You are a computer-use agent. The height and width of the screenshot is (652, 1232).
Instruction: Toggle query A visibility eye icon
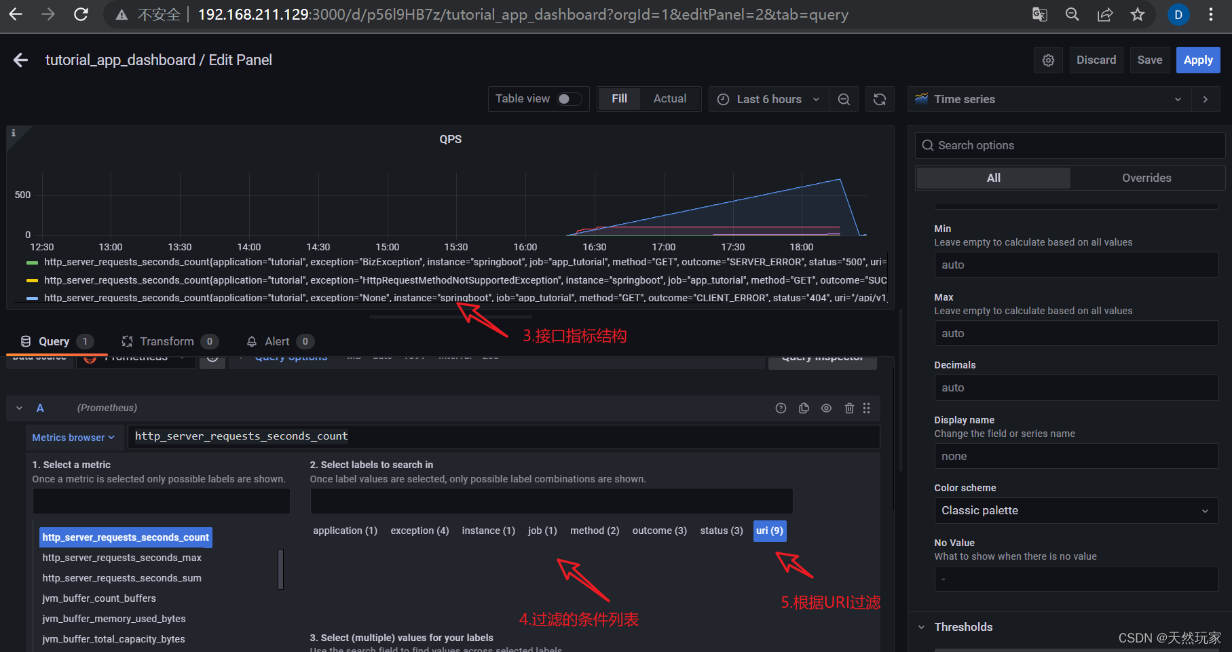(826, 408)
